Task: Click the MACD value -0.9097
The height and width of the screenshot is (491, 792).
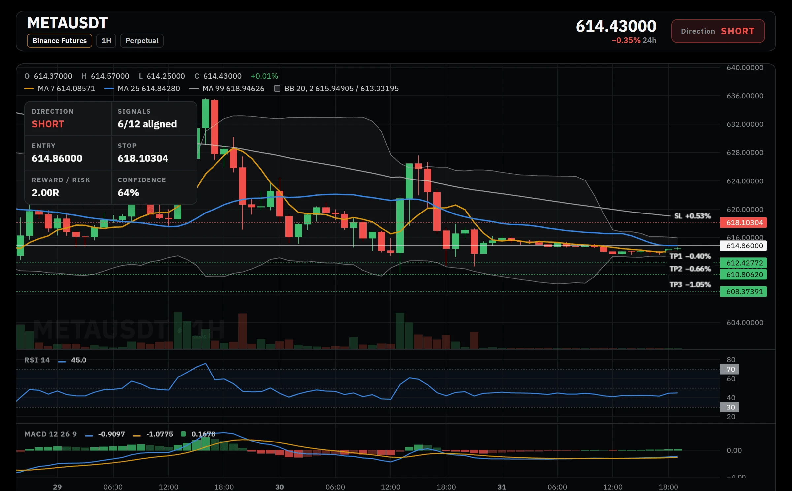Action: coord(112,434)
